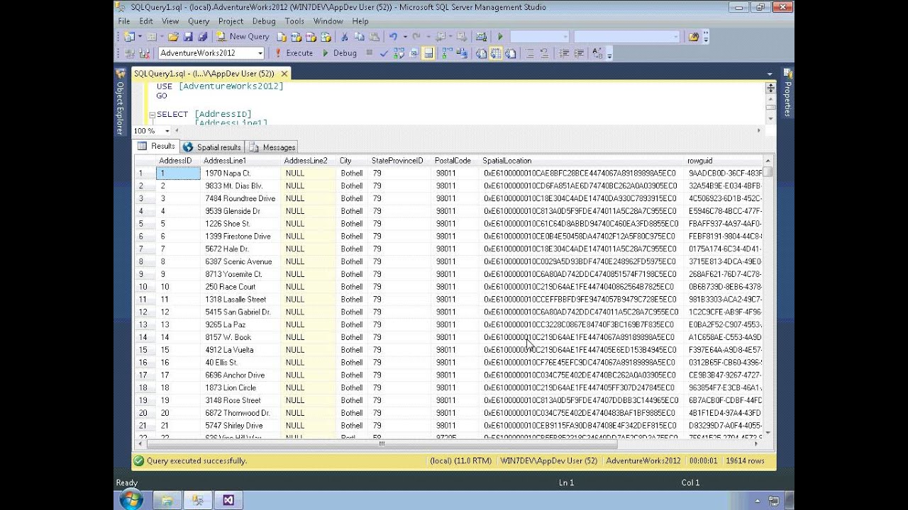Open Windows Explorer from the taskbar
This screenshot has height=510, width=908.
pyautogui.click(x=167, y=500)
